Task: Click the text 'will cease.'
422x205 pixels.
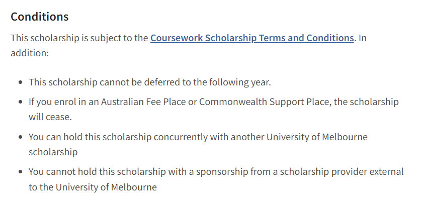Action: coord(50,117)
